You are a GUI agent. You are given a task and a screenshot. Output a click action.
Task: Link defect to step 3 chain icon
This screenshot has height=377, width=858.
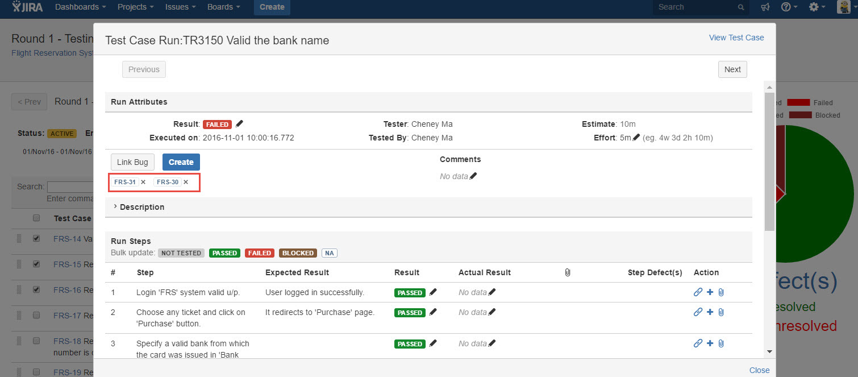point(698,343)
